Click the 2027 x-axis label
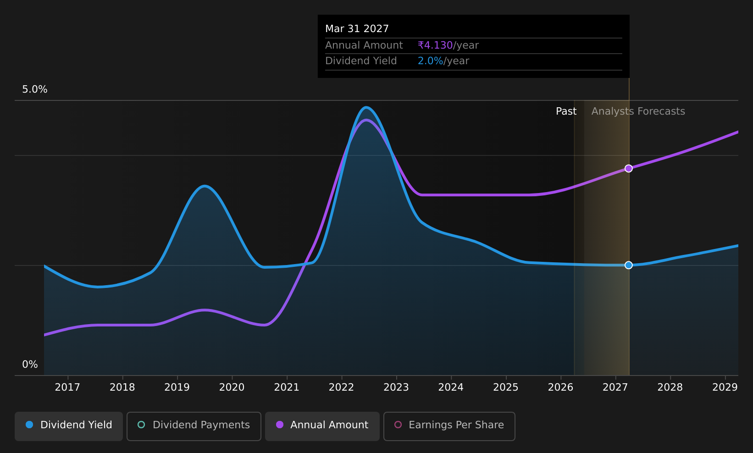753x453 pixels. pyautogui.click(x=615, y=387)
